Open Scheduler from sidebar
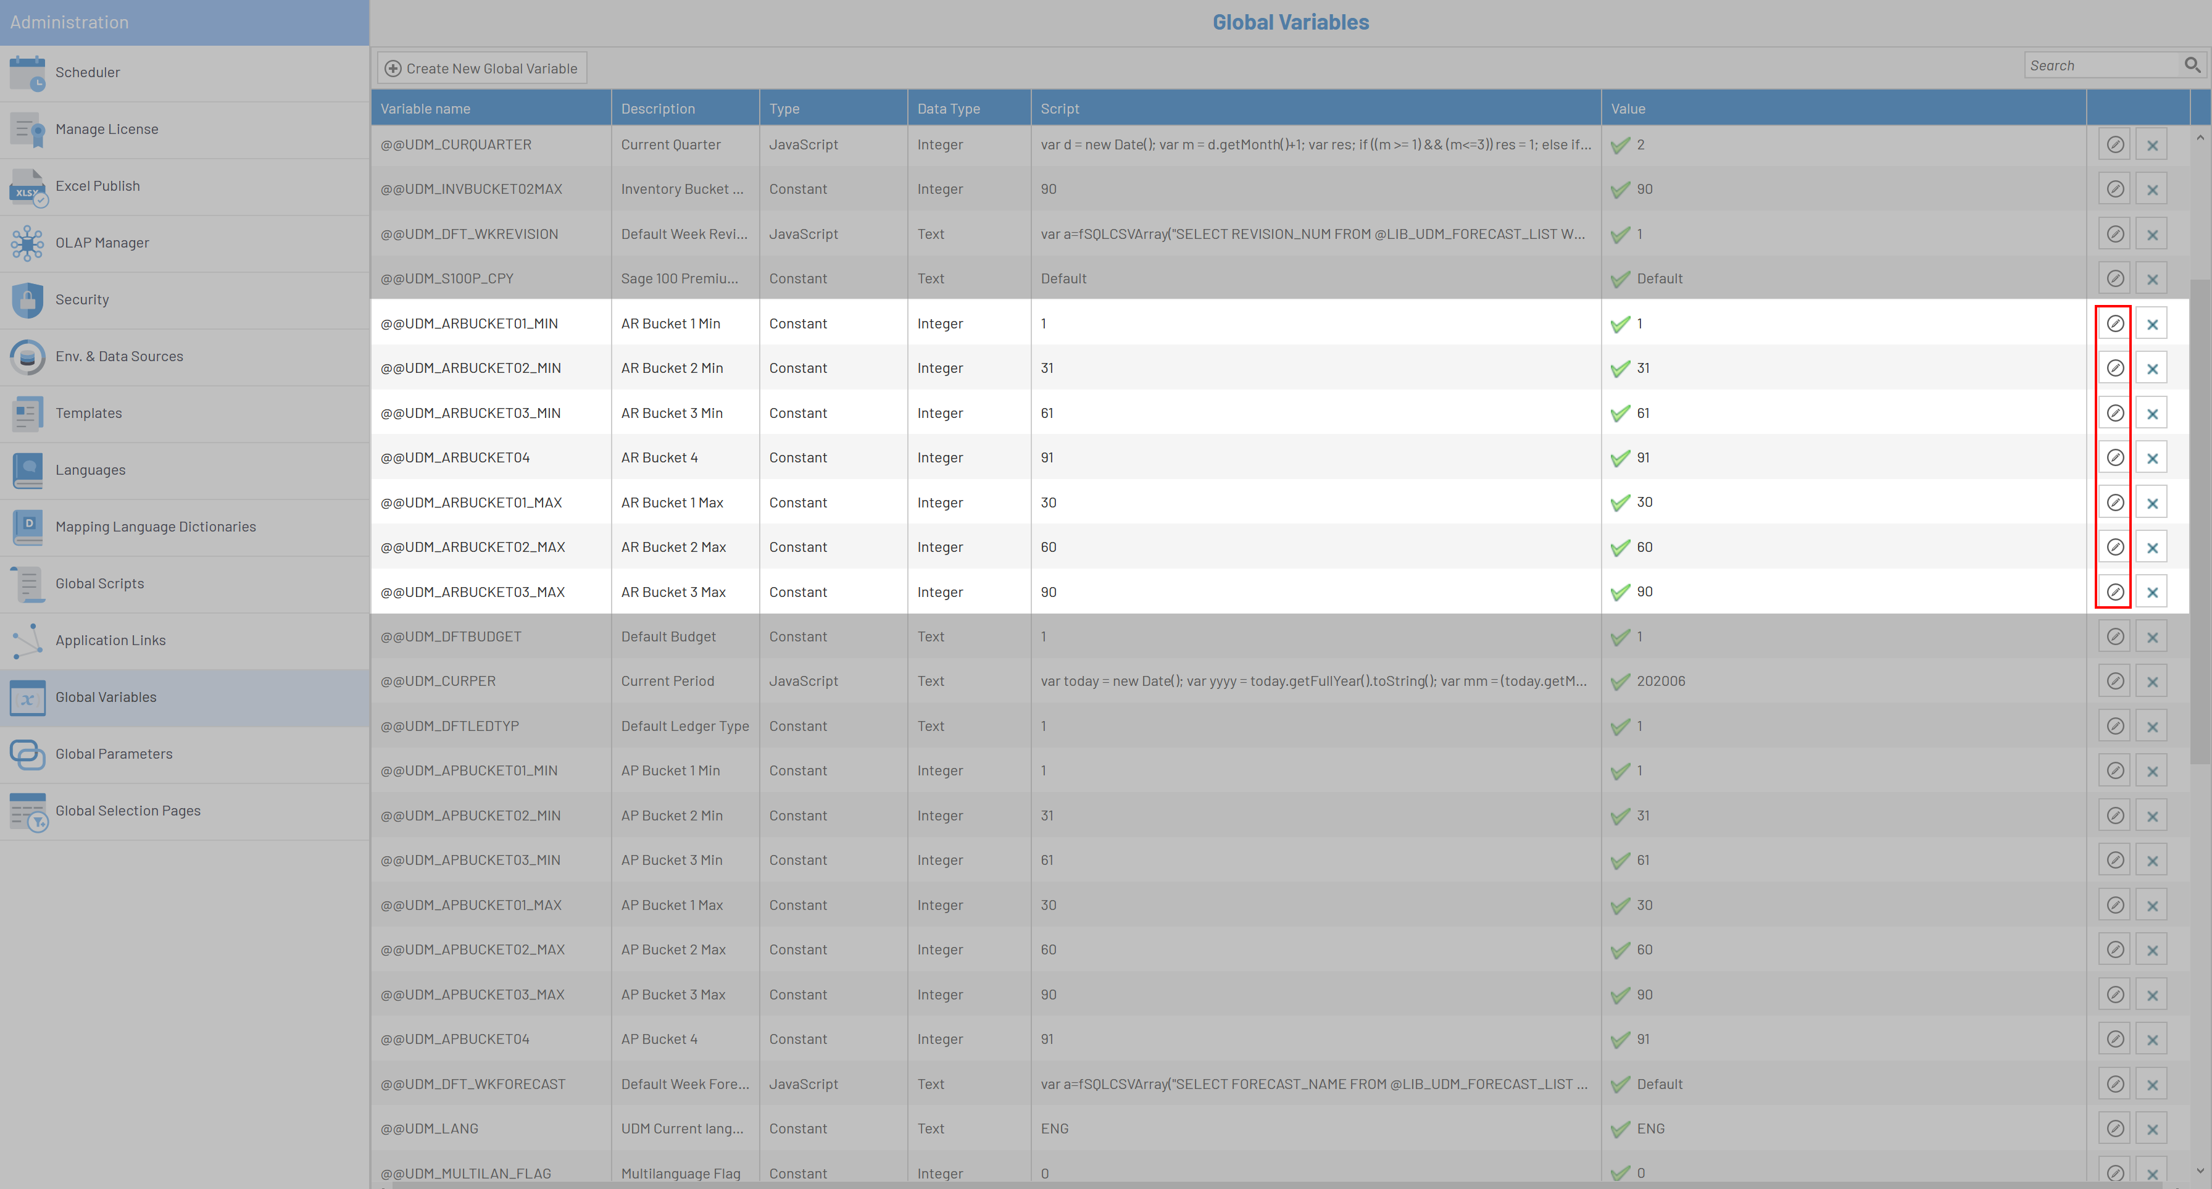 click(x=88, y=72)
